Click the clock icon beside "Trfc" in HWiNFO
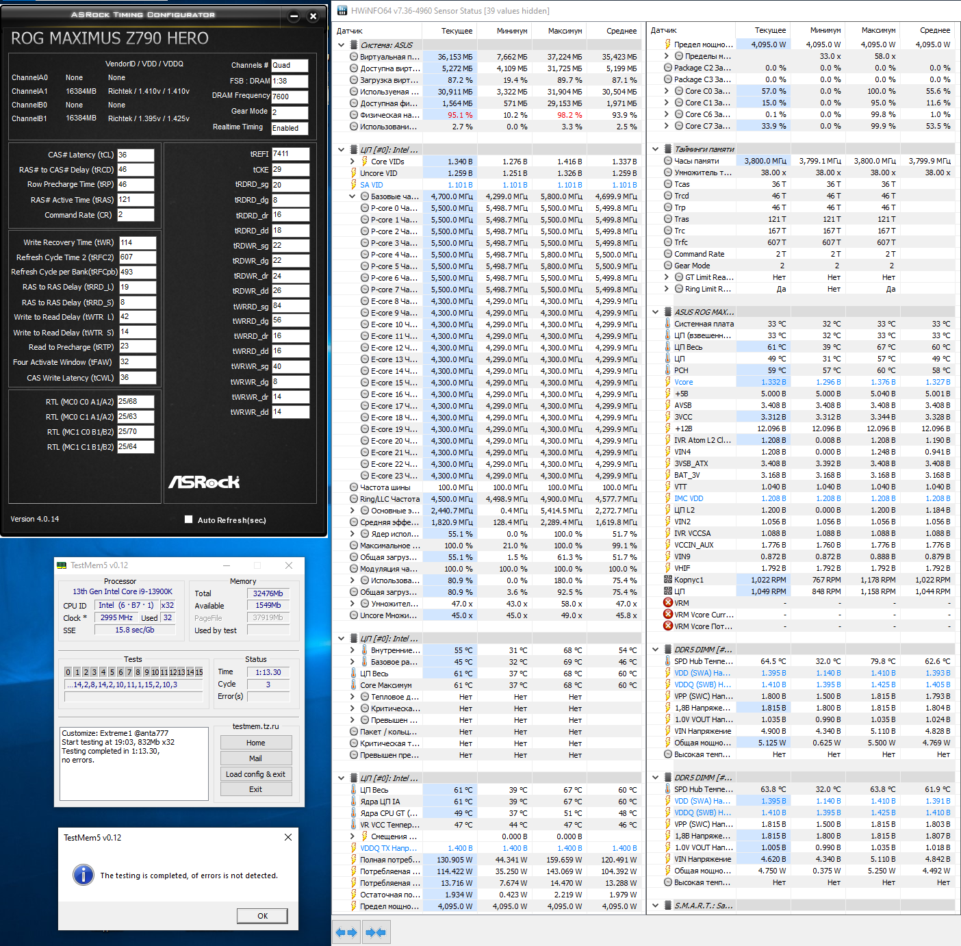This screenshot has width=961, height=946. coord(668,242)
